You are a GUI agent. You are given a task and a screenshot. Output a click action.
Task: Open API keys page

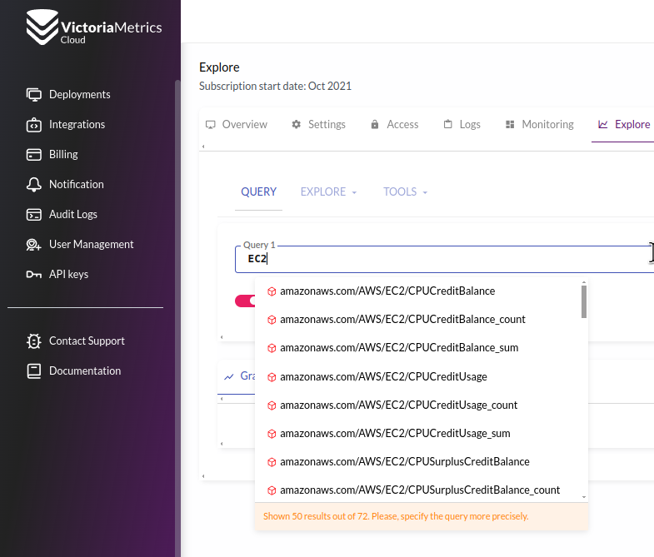point(69,275)
